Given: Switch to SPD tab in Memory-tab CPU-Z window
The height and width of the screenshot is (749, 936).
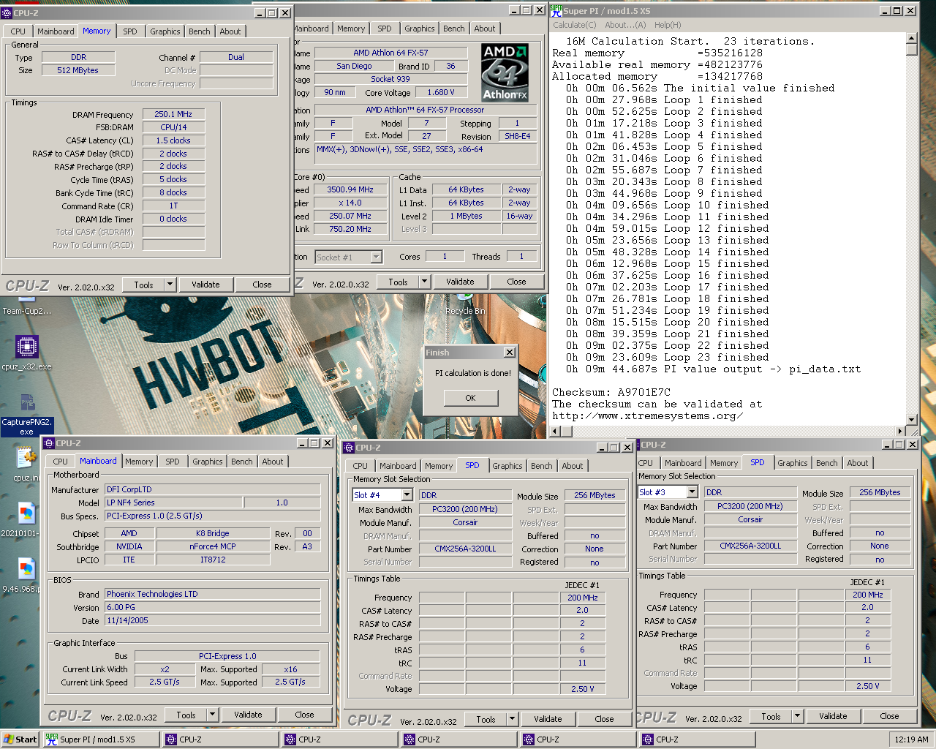Looking at the screenshot, I should coord(130,31).
